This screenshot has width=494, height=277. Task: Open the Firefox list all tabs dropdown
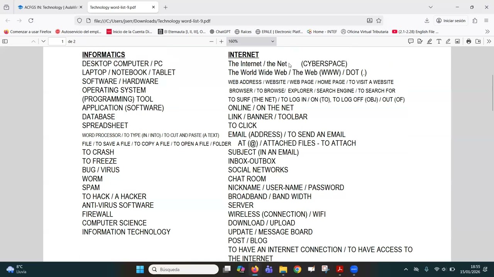tap(431, 7)
